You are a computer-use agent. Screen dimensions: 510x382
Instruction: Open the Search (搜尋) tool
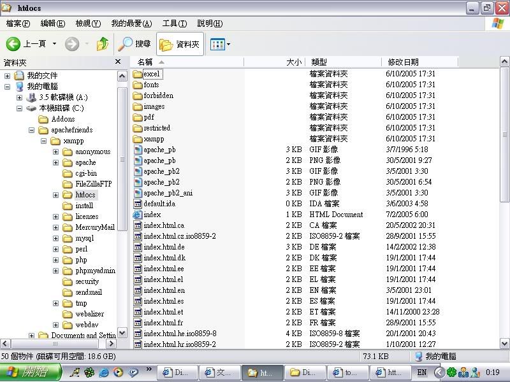(135, 44)
